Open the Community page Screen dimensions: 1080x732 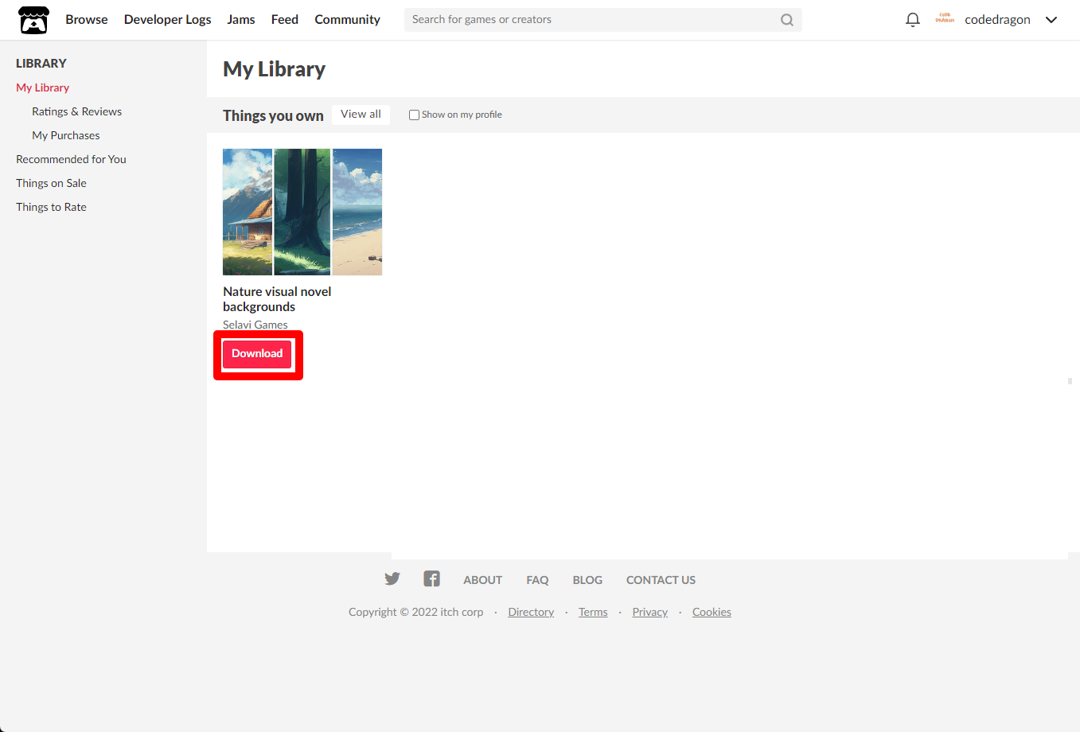click(x=348, y=19)
